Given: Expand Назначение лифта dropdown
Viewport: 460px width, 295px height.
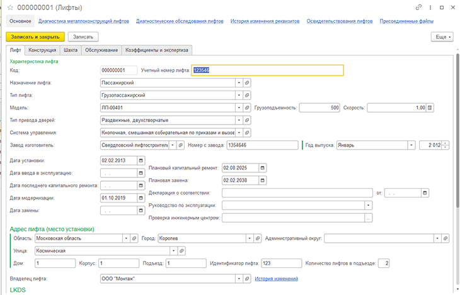Looking at the screenshot, I should pos(239,83).
